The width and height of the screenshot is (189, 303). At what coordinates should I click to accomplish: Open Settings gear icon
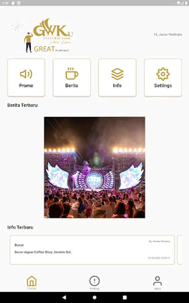pos(163,74)
